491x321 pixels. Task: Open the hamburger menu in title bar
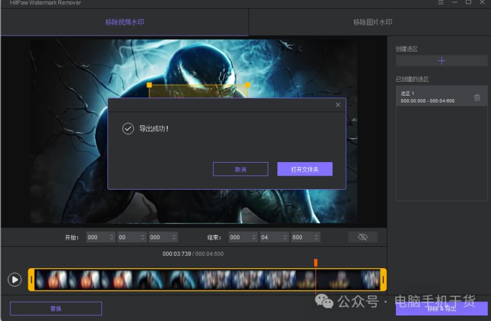[441, 2]
